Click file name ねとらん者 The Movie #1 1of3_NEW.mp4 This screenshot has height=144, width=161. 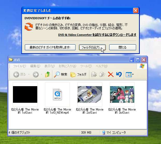pyautogui.click(x=57, y=111)
